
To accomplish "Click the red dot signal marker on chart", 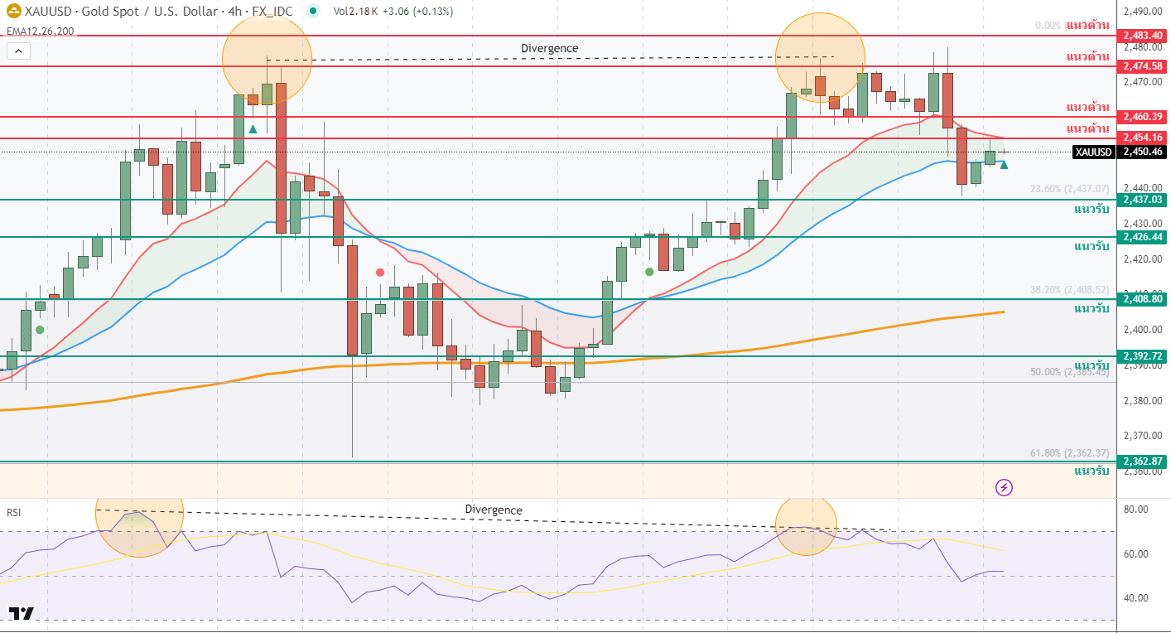I will coord(380,272).
